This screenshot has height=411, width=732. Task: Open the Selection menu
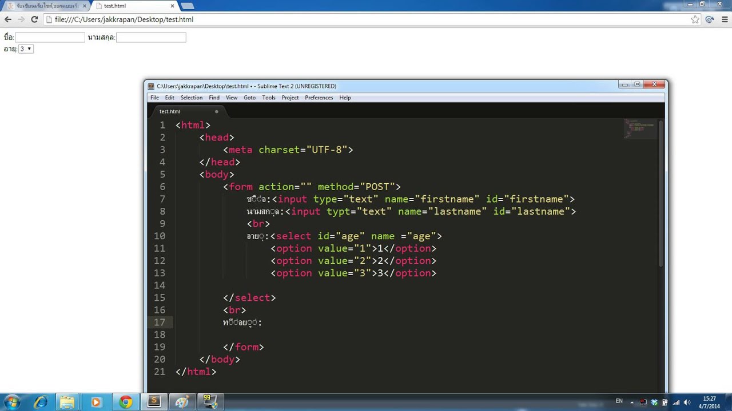click(x=192, y=98)
